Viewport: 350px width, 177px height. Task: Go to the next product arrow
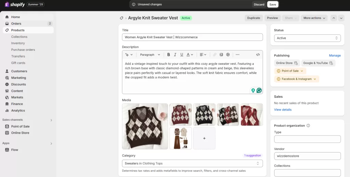coord(341,18)
